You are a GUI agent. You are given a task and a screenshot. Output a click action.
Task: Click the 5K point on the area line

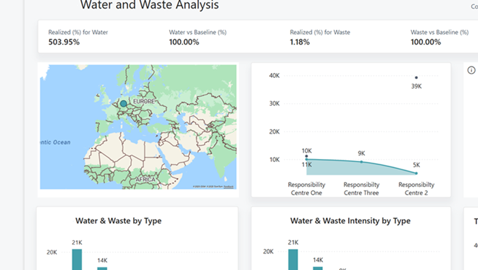416,173
